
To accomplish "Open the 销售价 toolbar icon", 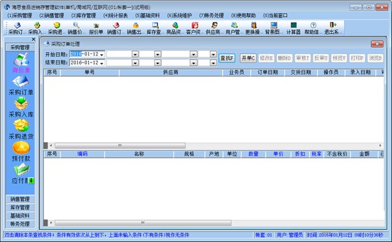I will click(x=76, y=28).
